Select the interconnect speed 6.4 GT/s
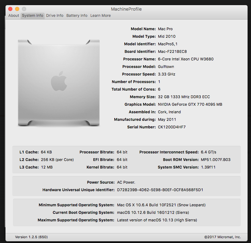This screenshot has width=251, height=243. pos(208,152)
